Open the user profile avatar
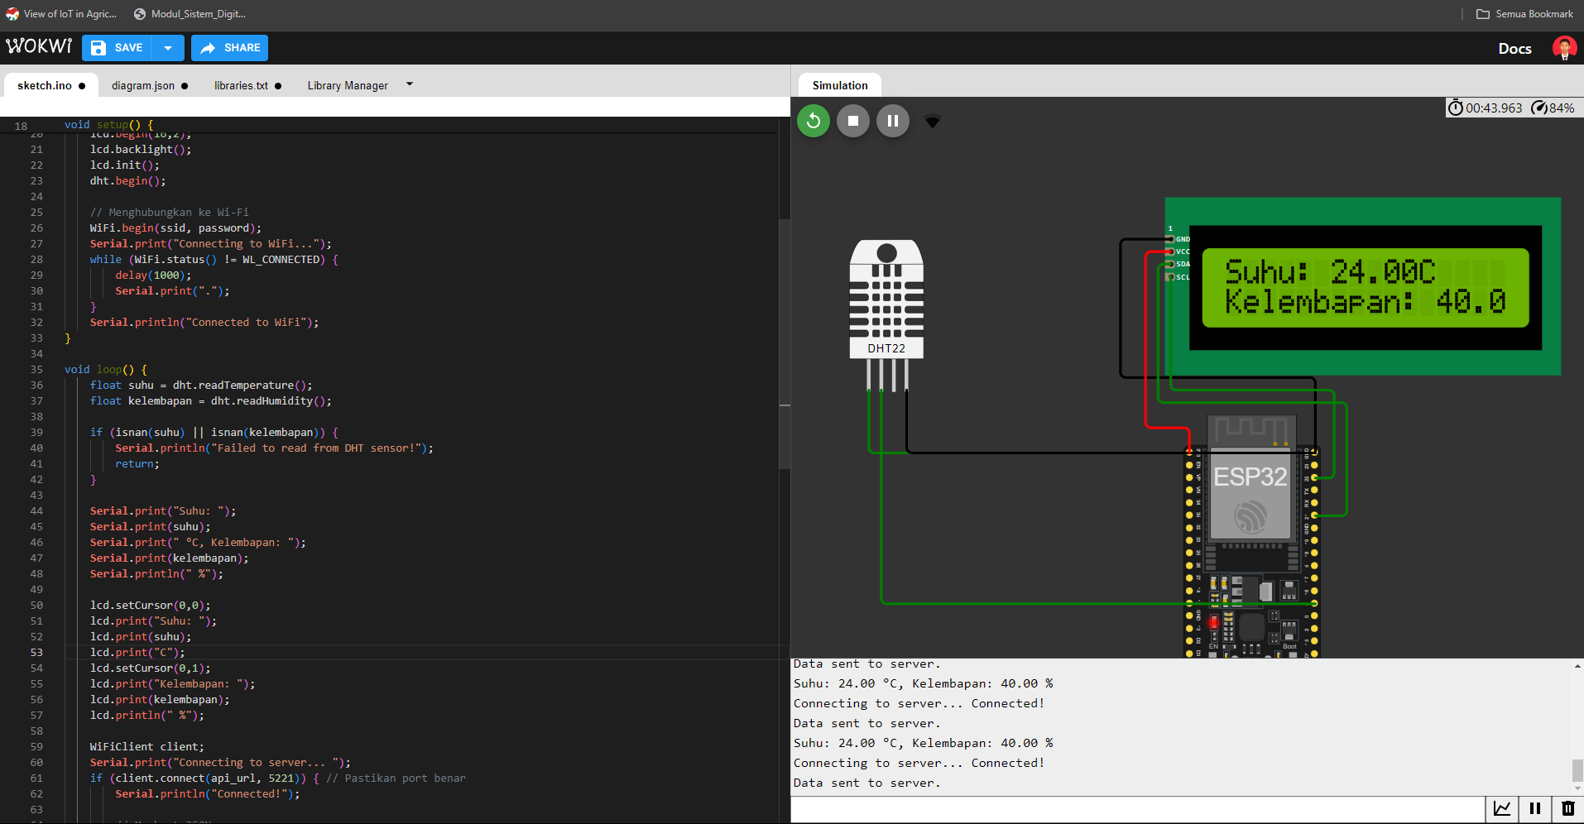Viewport: 1584px width, 824px height. point(1564,48)
